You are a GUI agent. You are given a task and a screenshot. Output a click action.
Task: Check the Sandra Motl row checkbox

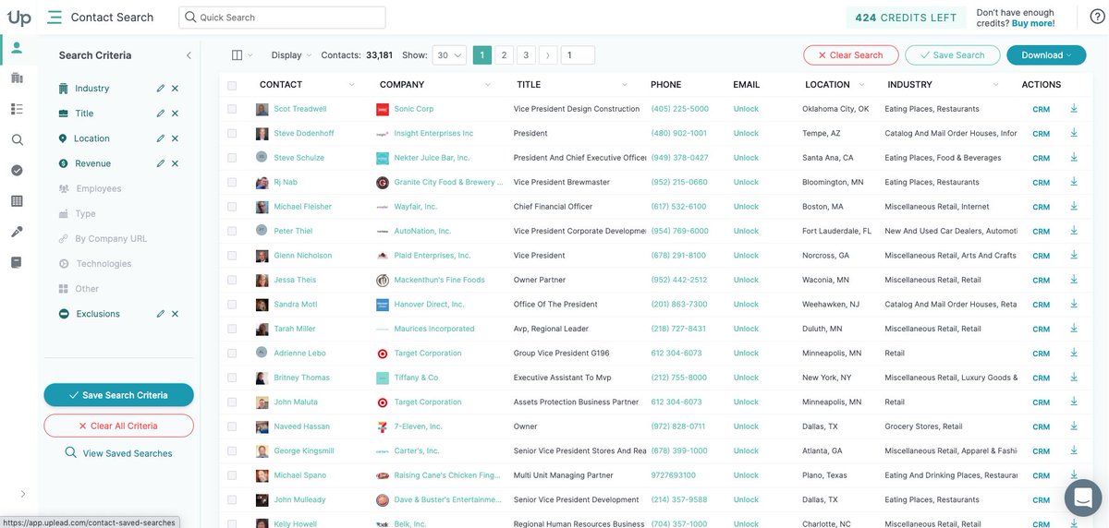[x=232, y=305]
